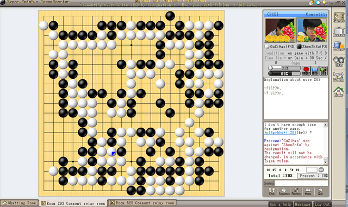Click the Condition game info line
This screenshot has height=207, width=348.
pyautogui.click(x=296, y=53)
